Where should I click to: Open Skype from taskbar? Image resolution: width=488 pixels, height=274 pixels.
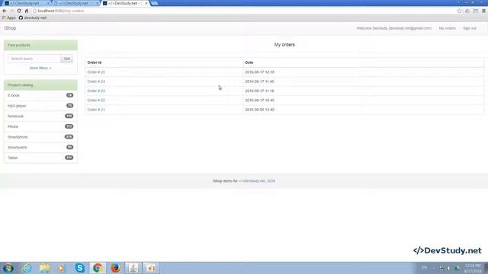[80, 268]
